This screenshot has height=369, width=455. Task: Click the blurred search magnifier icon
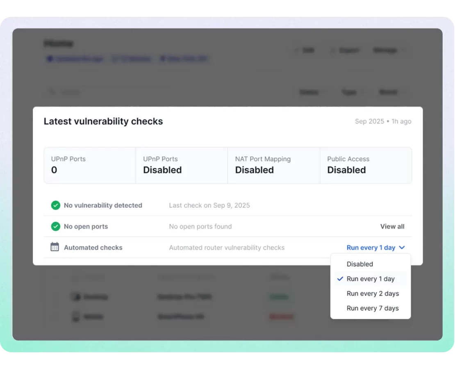coord(52,92)
